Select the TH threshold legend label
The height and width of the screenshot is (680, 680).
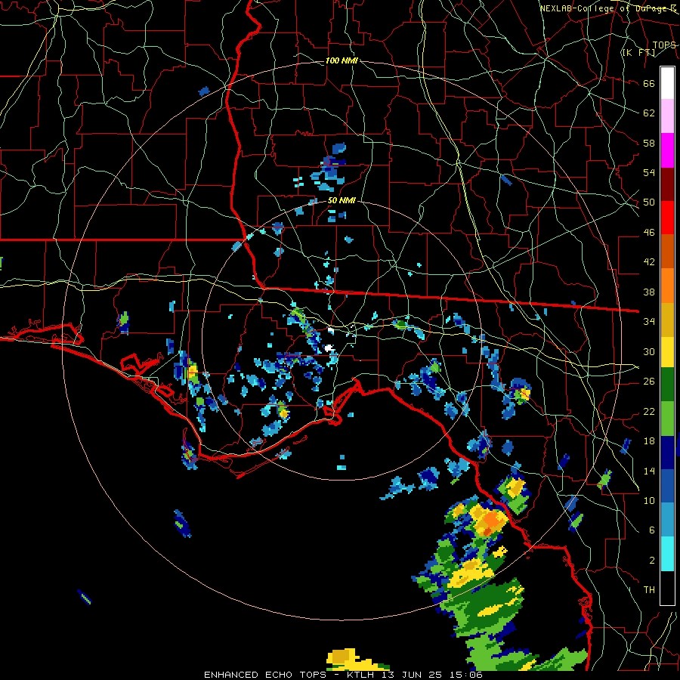tap(649, 590)
